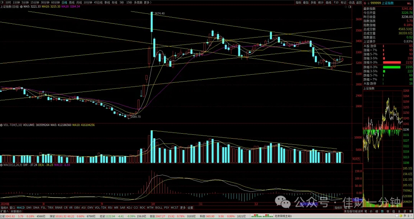Expand 更多 indicators list
The width and height of the screenshot is (414, 219).
(183, 208)
